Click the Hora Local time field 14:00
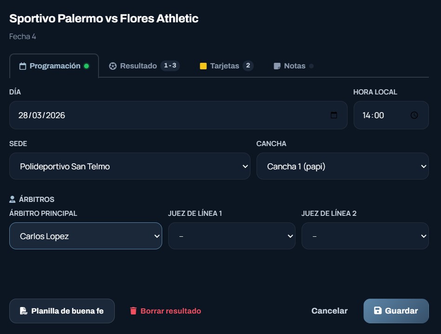The width and height of the screenshot is (441, 334). pos(391,115)
